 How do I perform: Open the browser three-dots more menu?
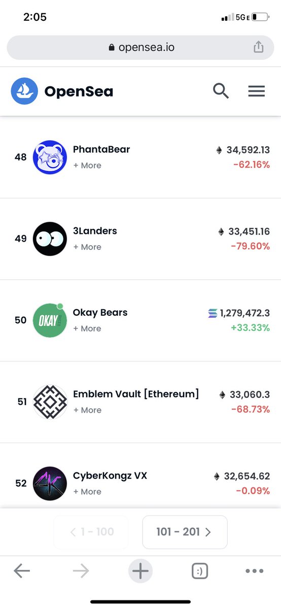tap(255, 571)
